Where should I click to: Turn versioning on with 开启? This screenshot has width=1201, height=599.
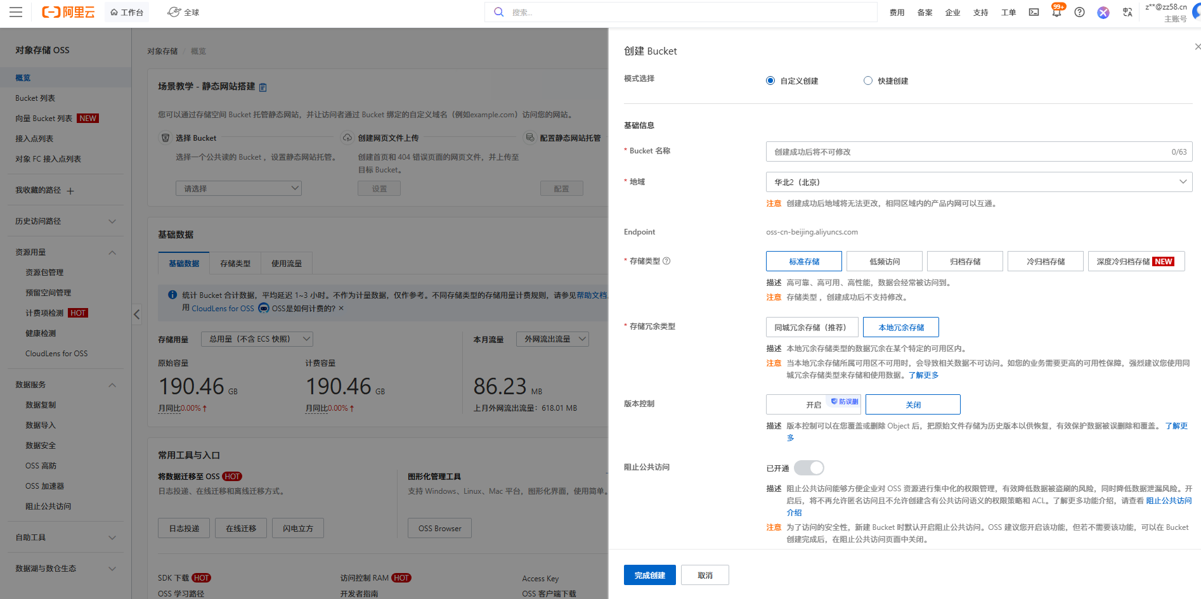813,404
